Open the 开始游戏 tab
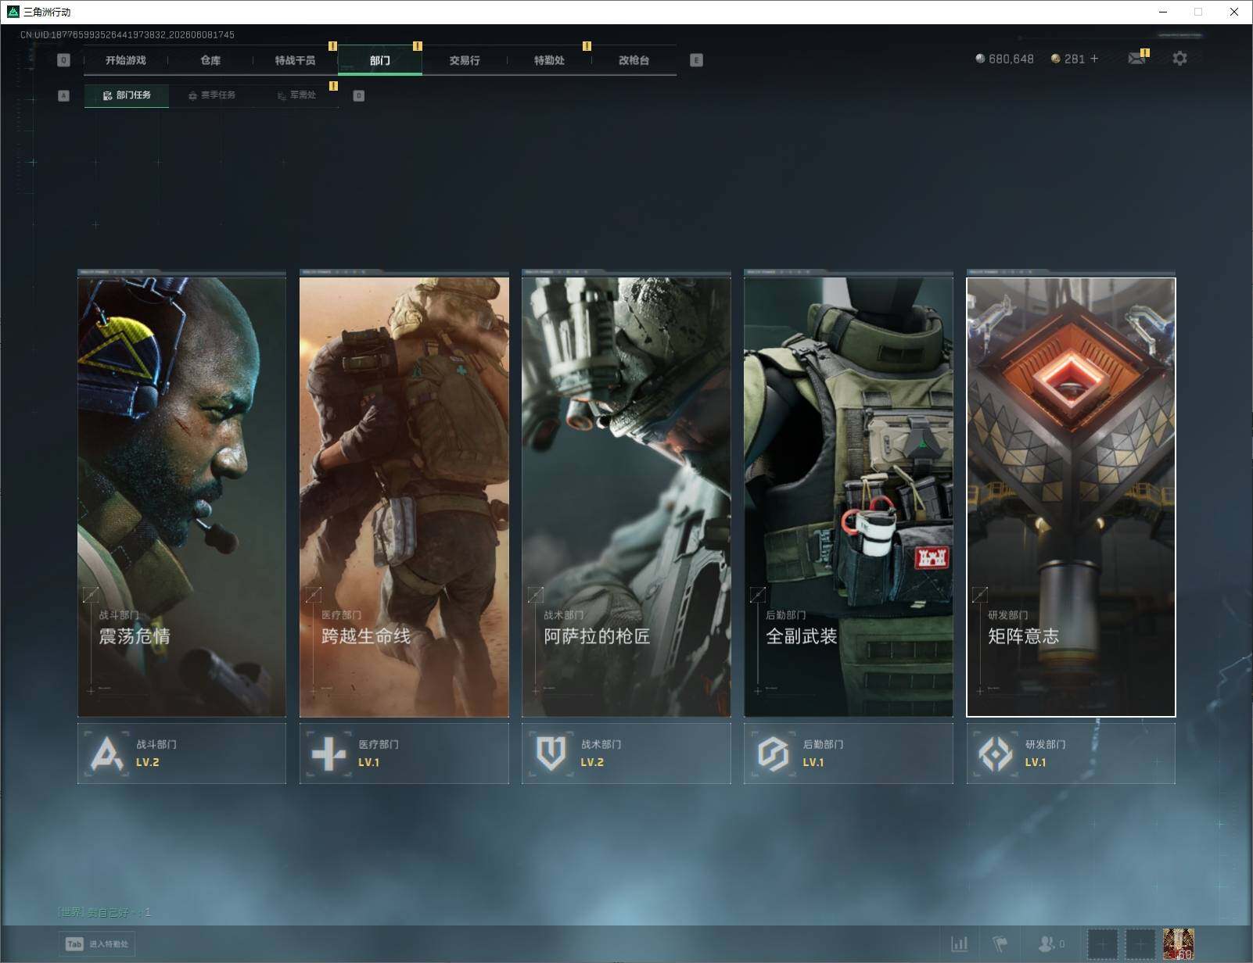This screenshot has height=963, width=1253. point(126,60)
